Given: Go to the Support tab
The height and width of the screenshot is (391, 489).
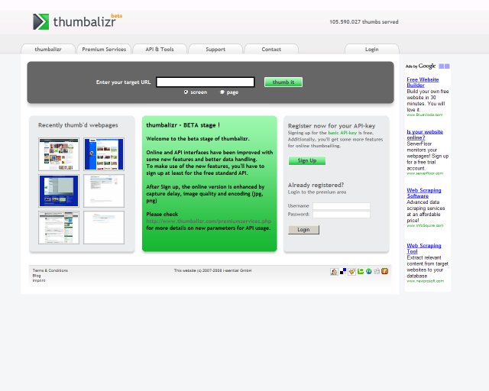Looking at the screenshot, I should pyautogui.click(x=215, y=50).
